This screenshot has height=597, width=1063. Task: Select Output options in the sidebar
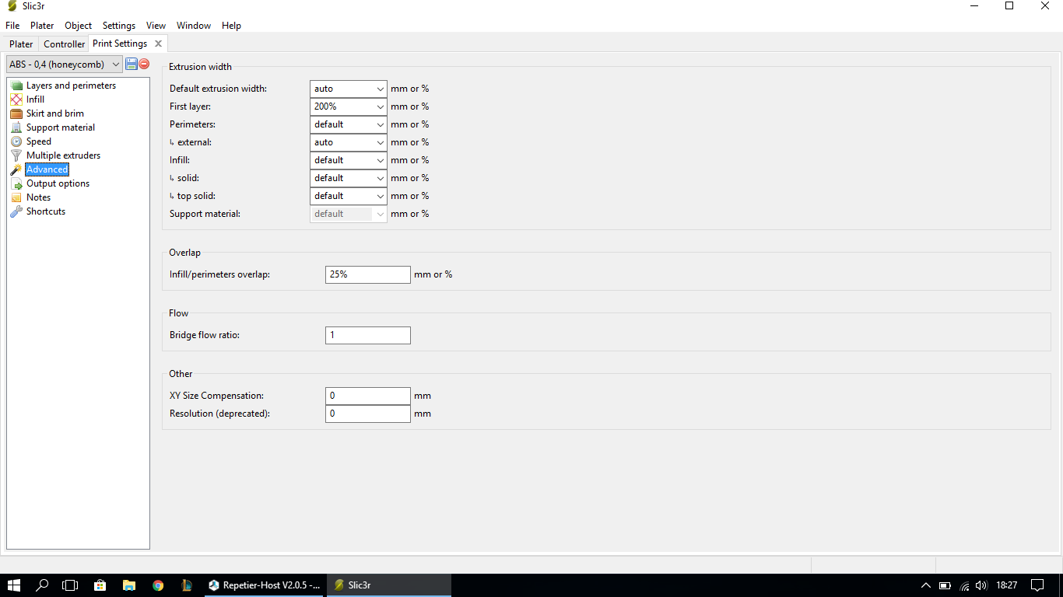(x=58, y=183)
